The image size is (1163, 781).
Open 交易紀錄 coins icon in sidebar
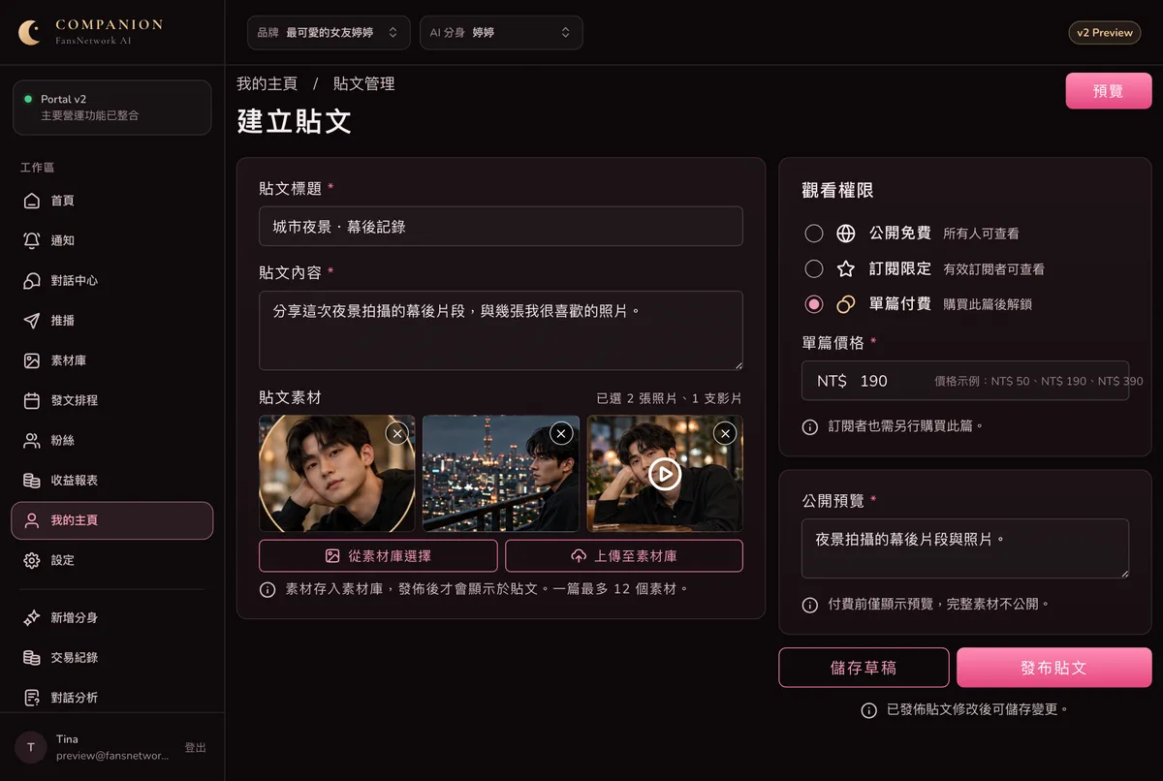[32, 658]
